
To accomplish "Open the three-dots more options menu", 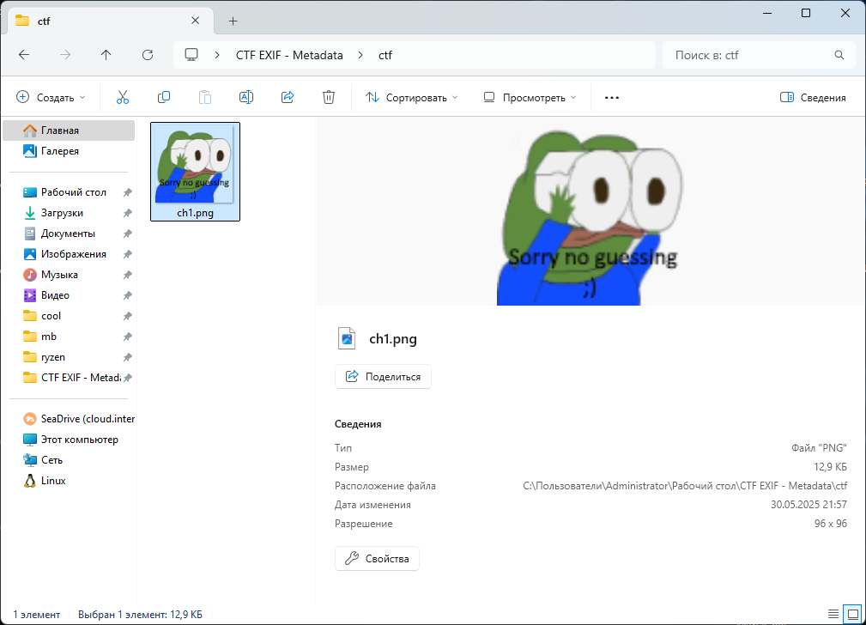I will tap(612, 97).
